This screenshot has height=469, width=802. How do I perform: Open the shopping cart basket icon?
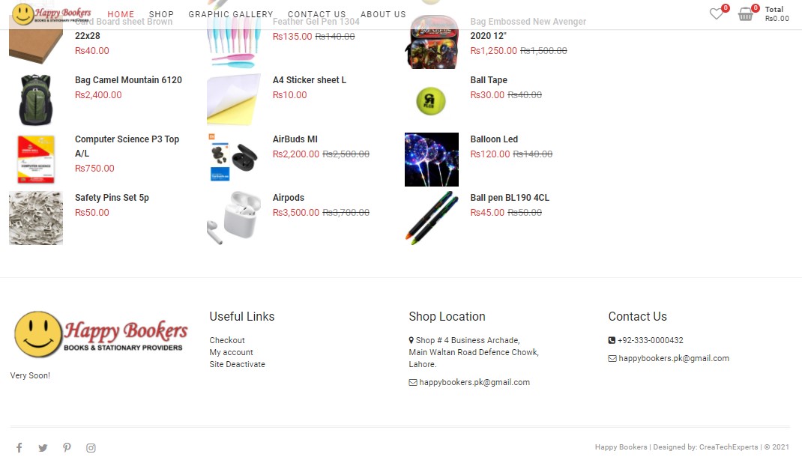tap(745, 13)
